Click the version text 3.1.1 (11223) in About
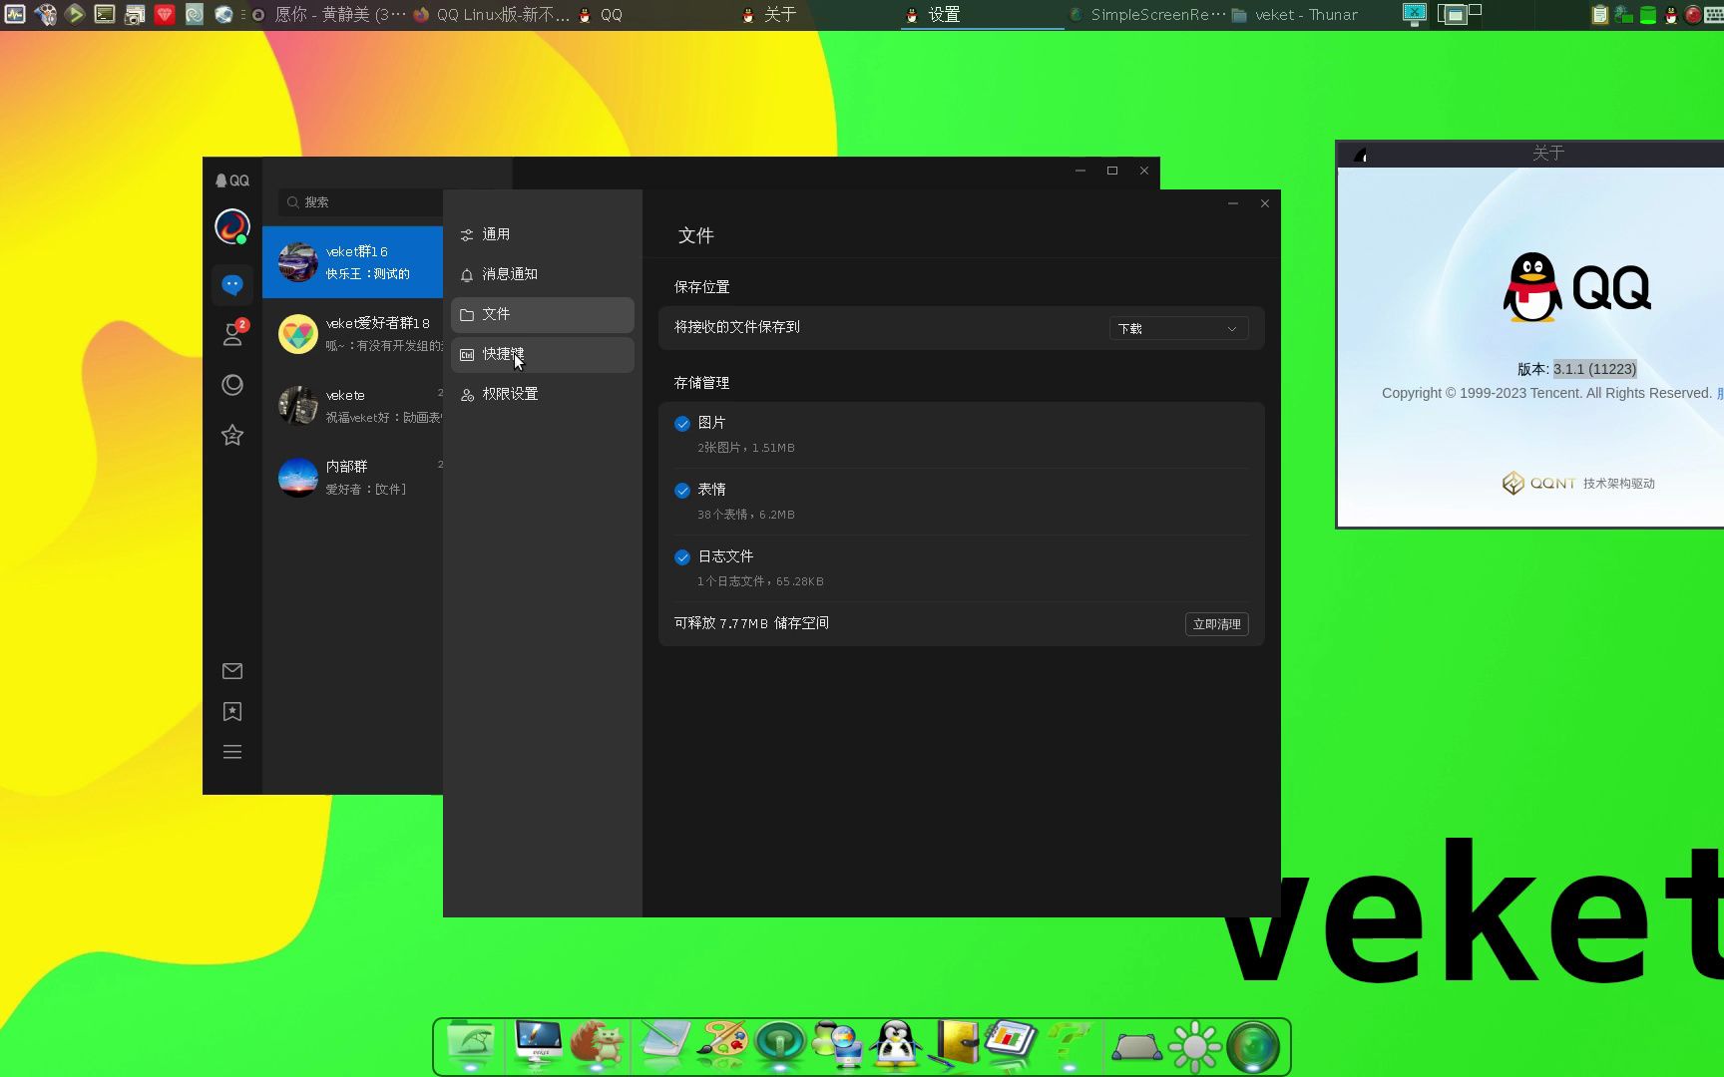Image resolution: width=1724 pixels, height=1077 pixels. [x=1594, y=369]
